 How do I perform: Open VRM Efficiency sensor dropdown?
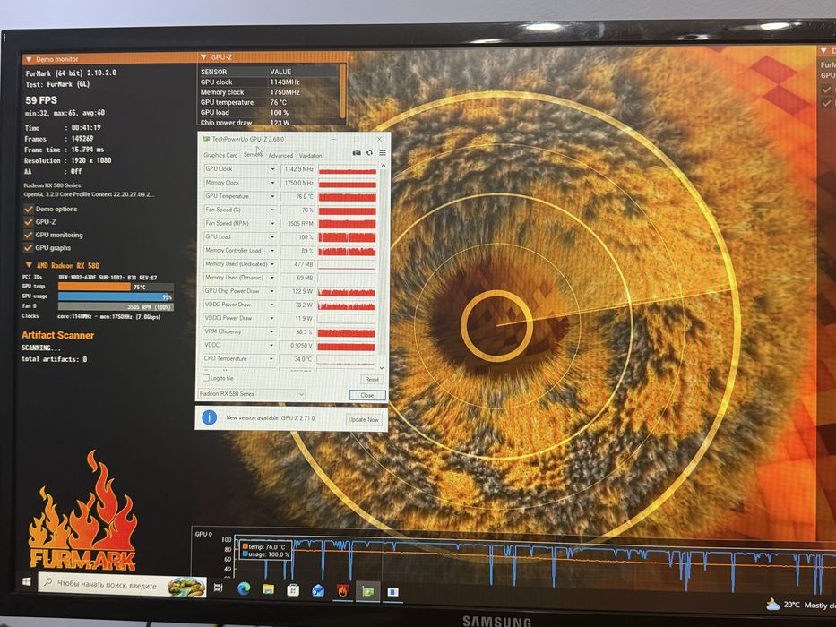point(272,331)
